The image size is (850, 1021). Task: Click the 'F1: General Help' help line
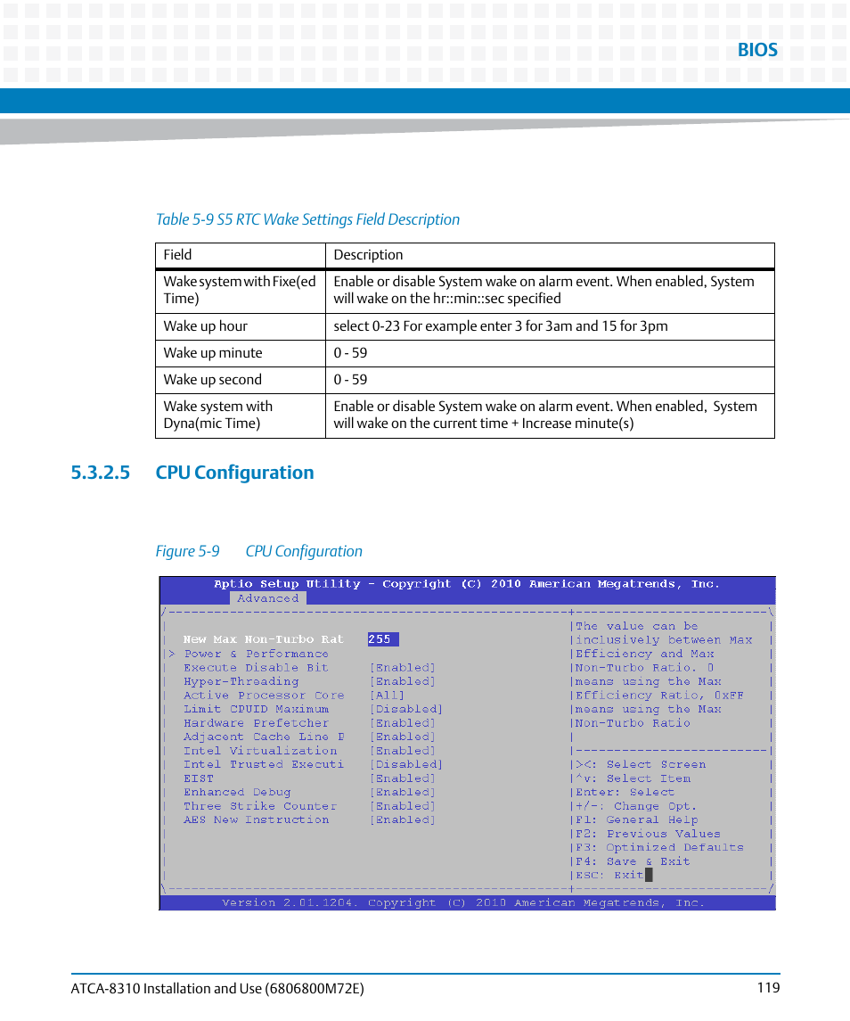click(636, 819)
